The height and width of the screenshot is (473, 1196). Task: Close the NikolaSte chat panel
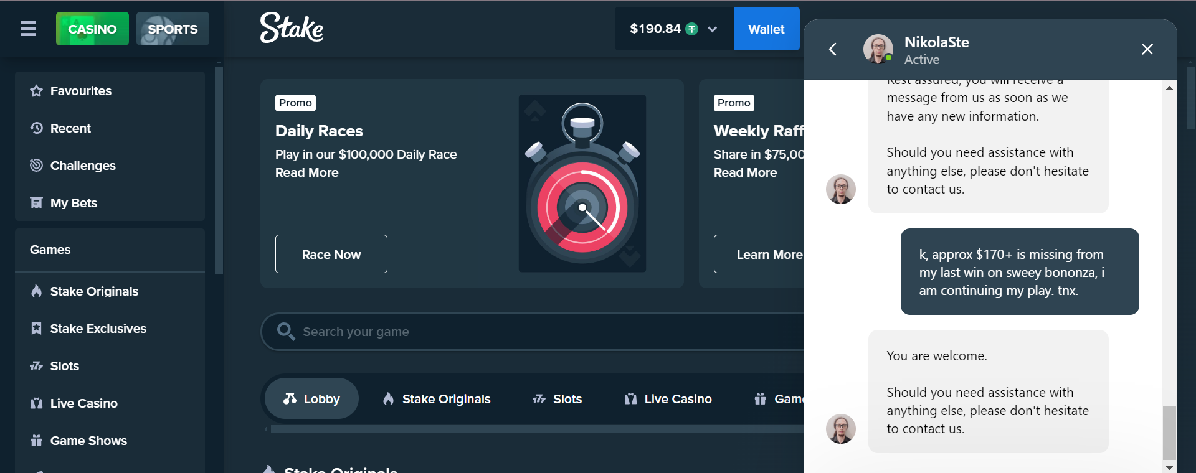coord(1147,49)
